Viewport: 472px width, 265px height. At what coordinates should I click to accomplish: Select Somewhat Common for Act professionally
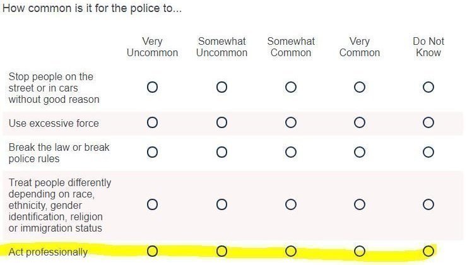pos(291,251)
